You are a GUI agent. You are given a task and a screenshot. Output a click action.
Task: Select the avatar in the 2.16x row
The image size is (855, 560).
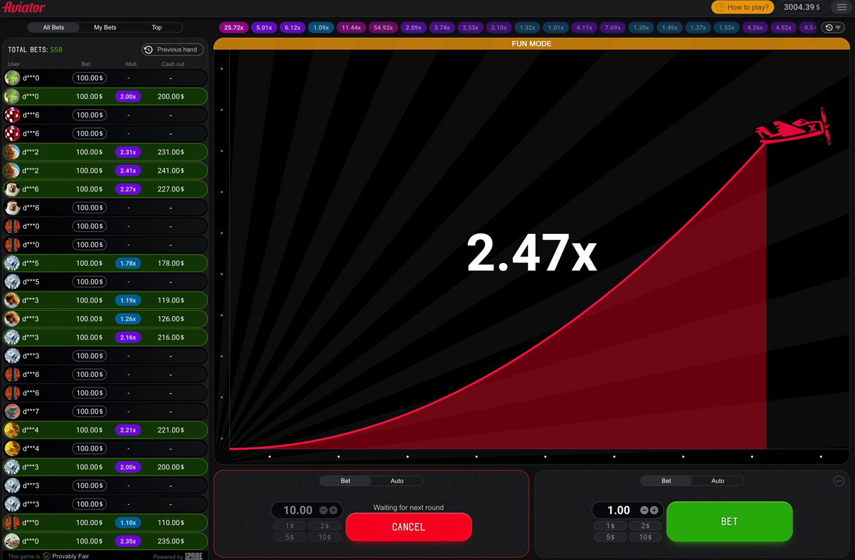pos(12,337)
